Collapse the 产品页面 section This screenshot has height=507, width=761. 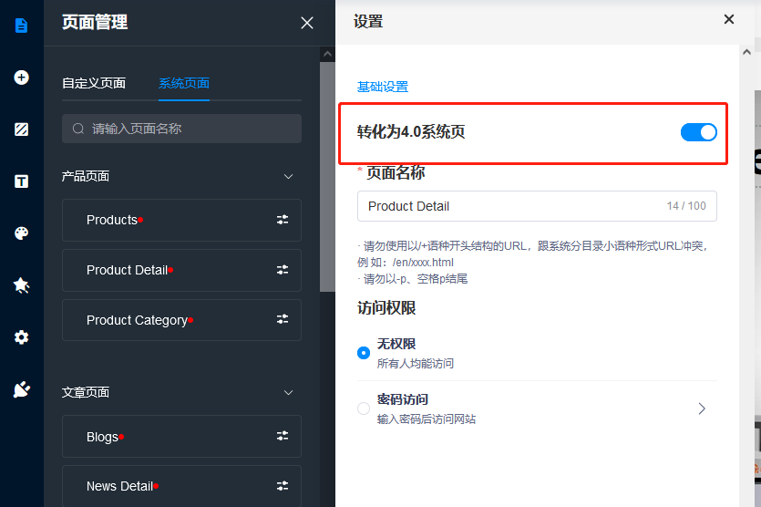[288, 176]
